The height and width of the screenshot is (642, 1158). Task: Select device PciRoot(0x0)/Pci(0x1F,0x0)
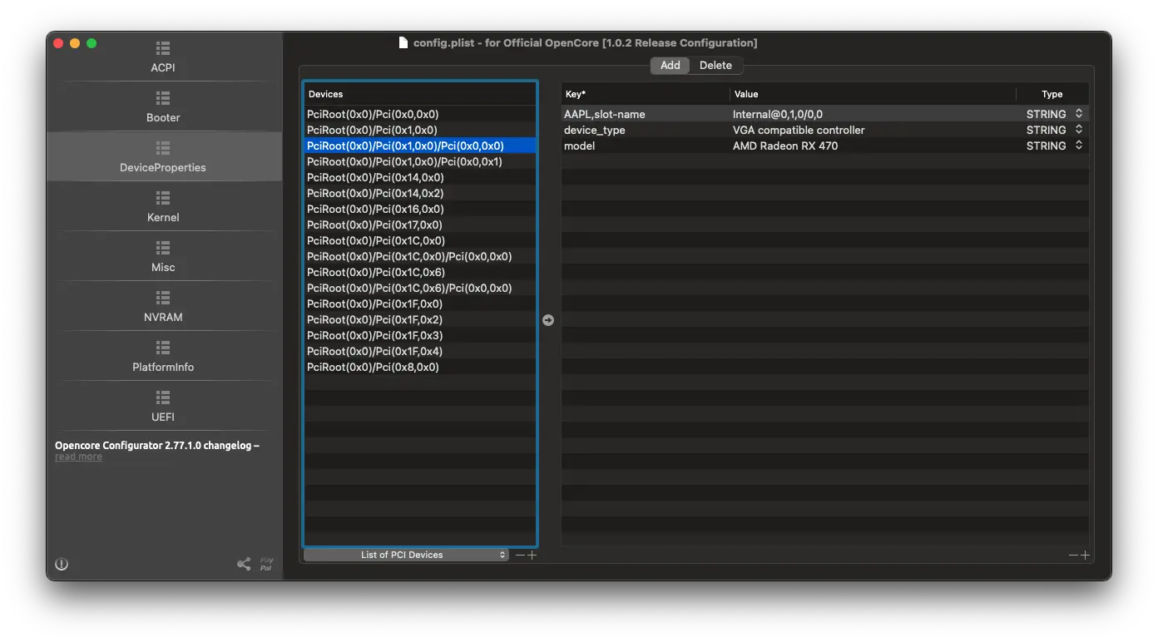[420, 304]
